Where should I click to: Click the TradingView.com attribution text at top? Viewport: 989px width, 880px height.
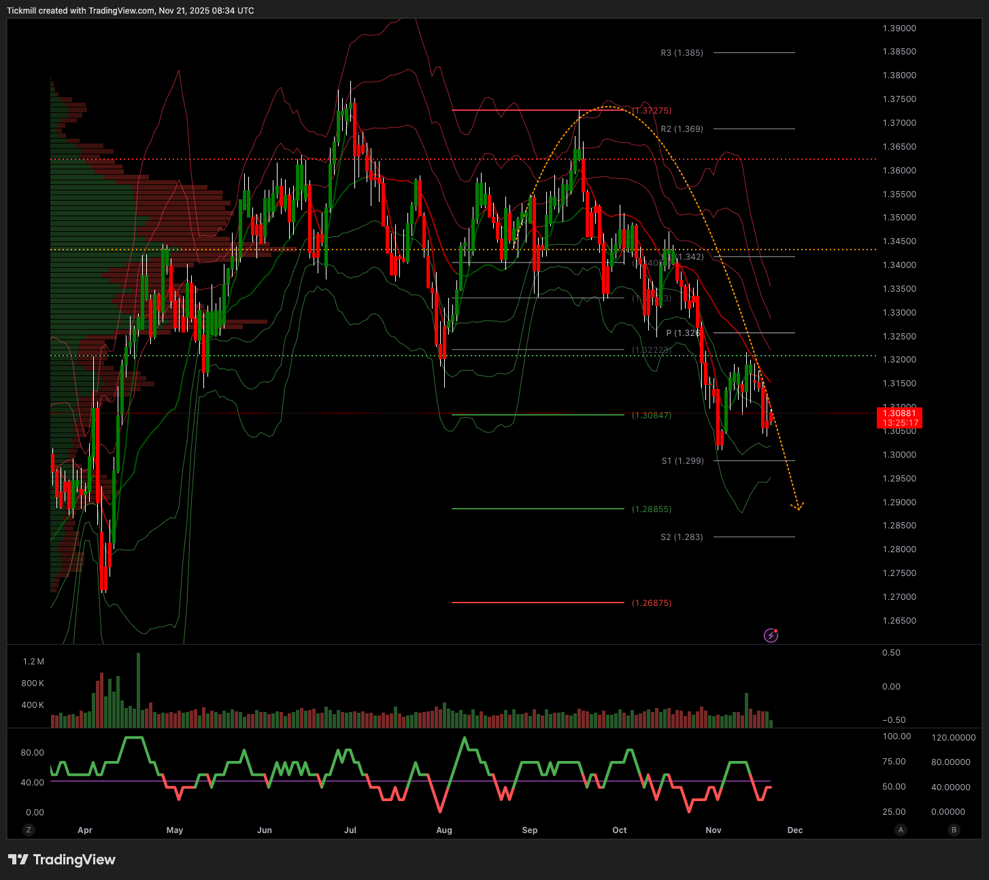[x=121, y=11]
